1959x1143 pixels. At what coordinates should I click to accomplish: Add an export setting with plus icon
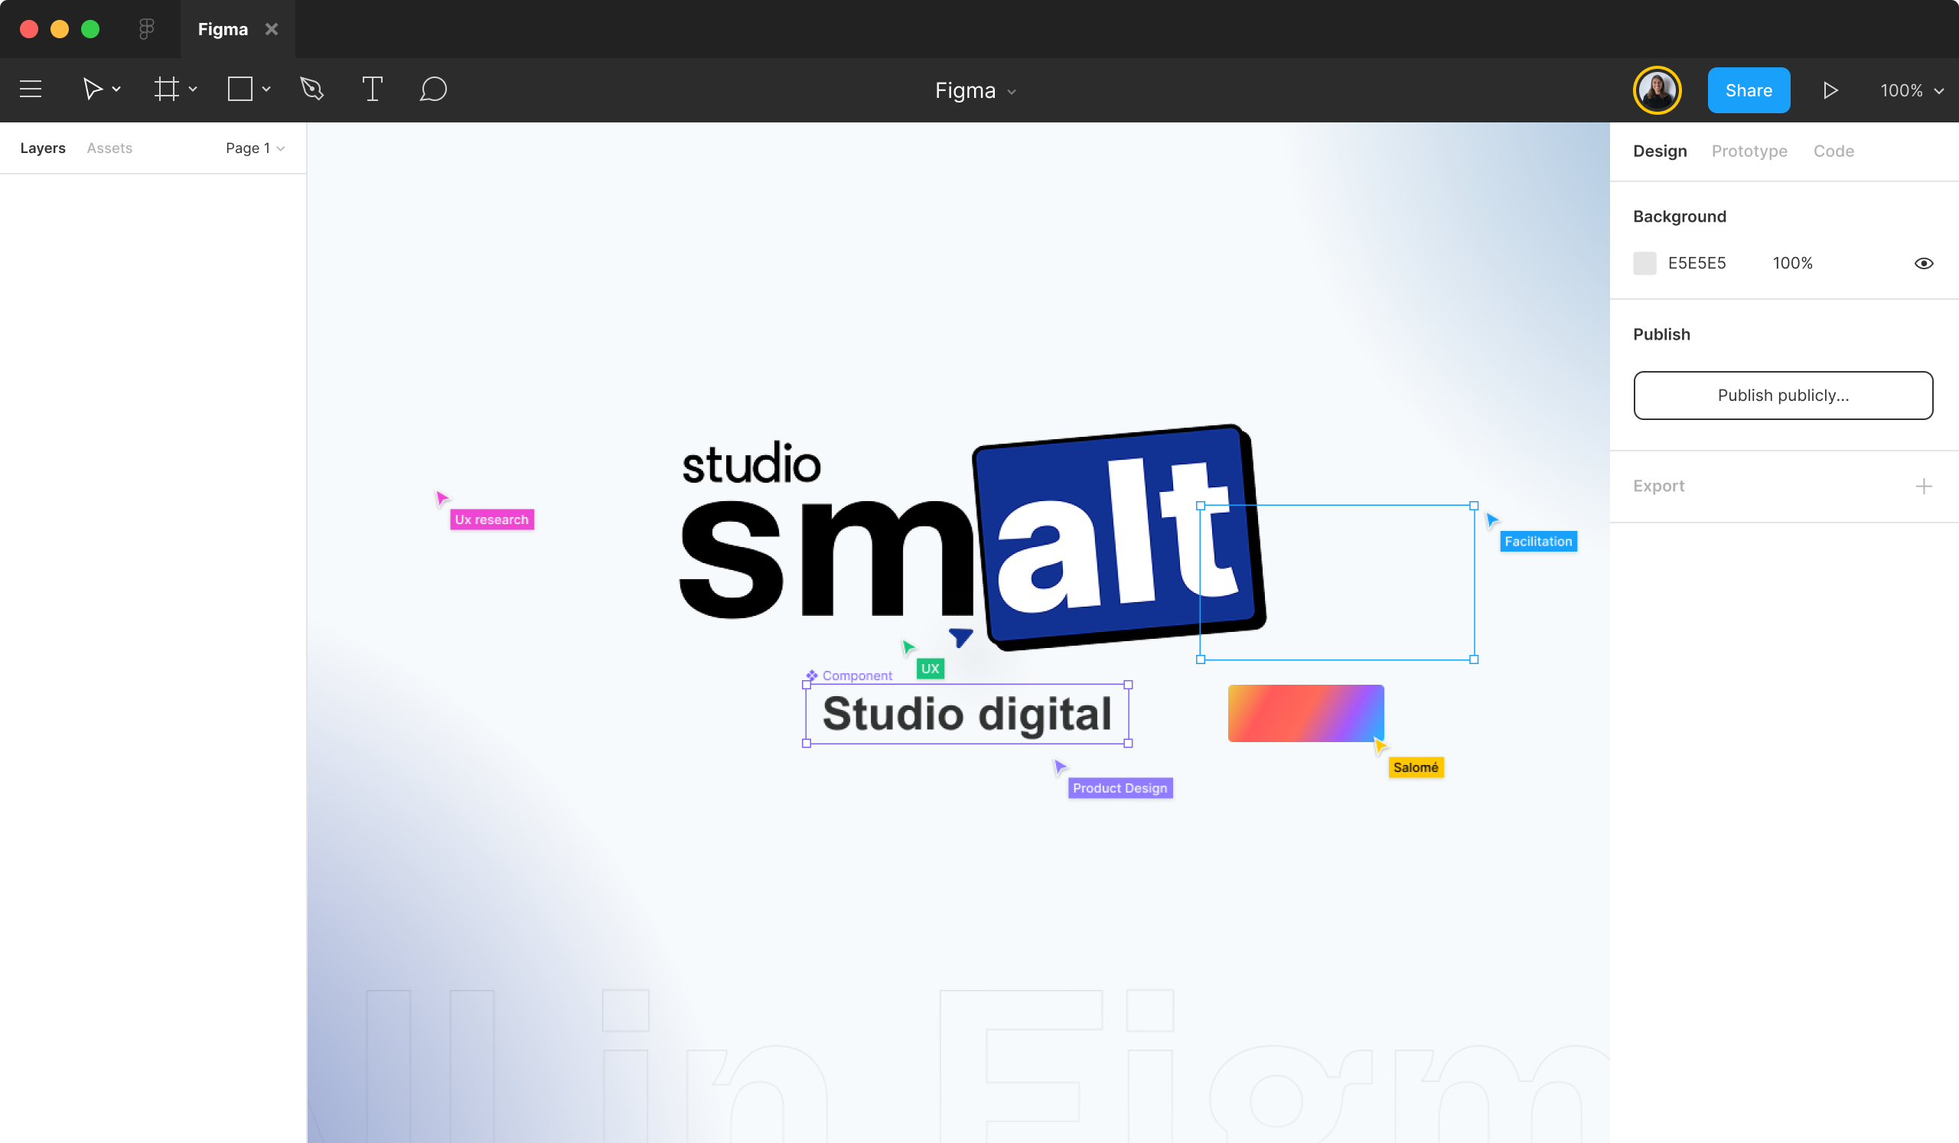[x=1923, y=486]
